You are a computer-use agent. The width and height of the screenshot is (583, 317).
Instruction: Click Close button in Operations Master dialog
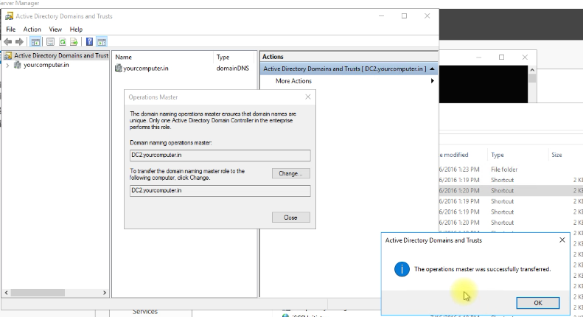290,217
